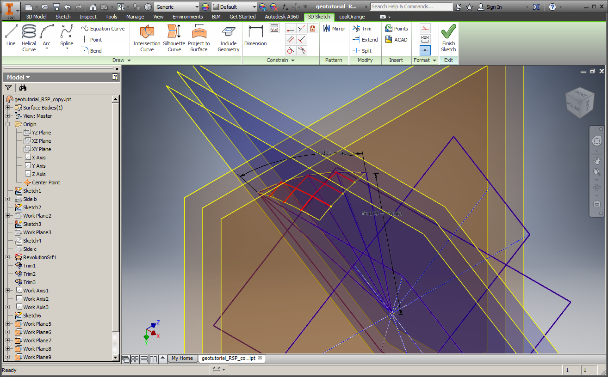The height and width of the screenshot is (377, 608).
Task: Find in browser with binoculars icon
Action: (23, 87)
